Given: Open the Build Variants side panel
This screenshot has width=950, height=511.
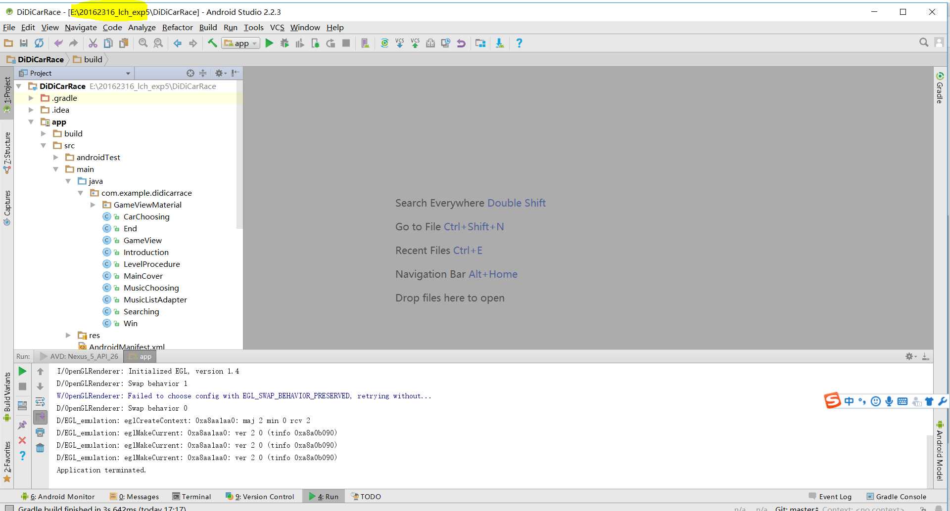Looking at the screenshot, I should click(x=7, y=397).
